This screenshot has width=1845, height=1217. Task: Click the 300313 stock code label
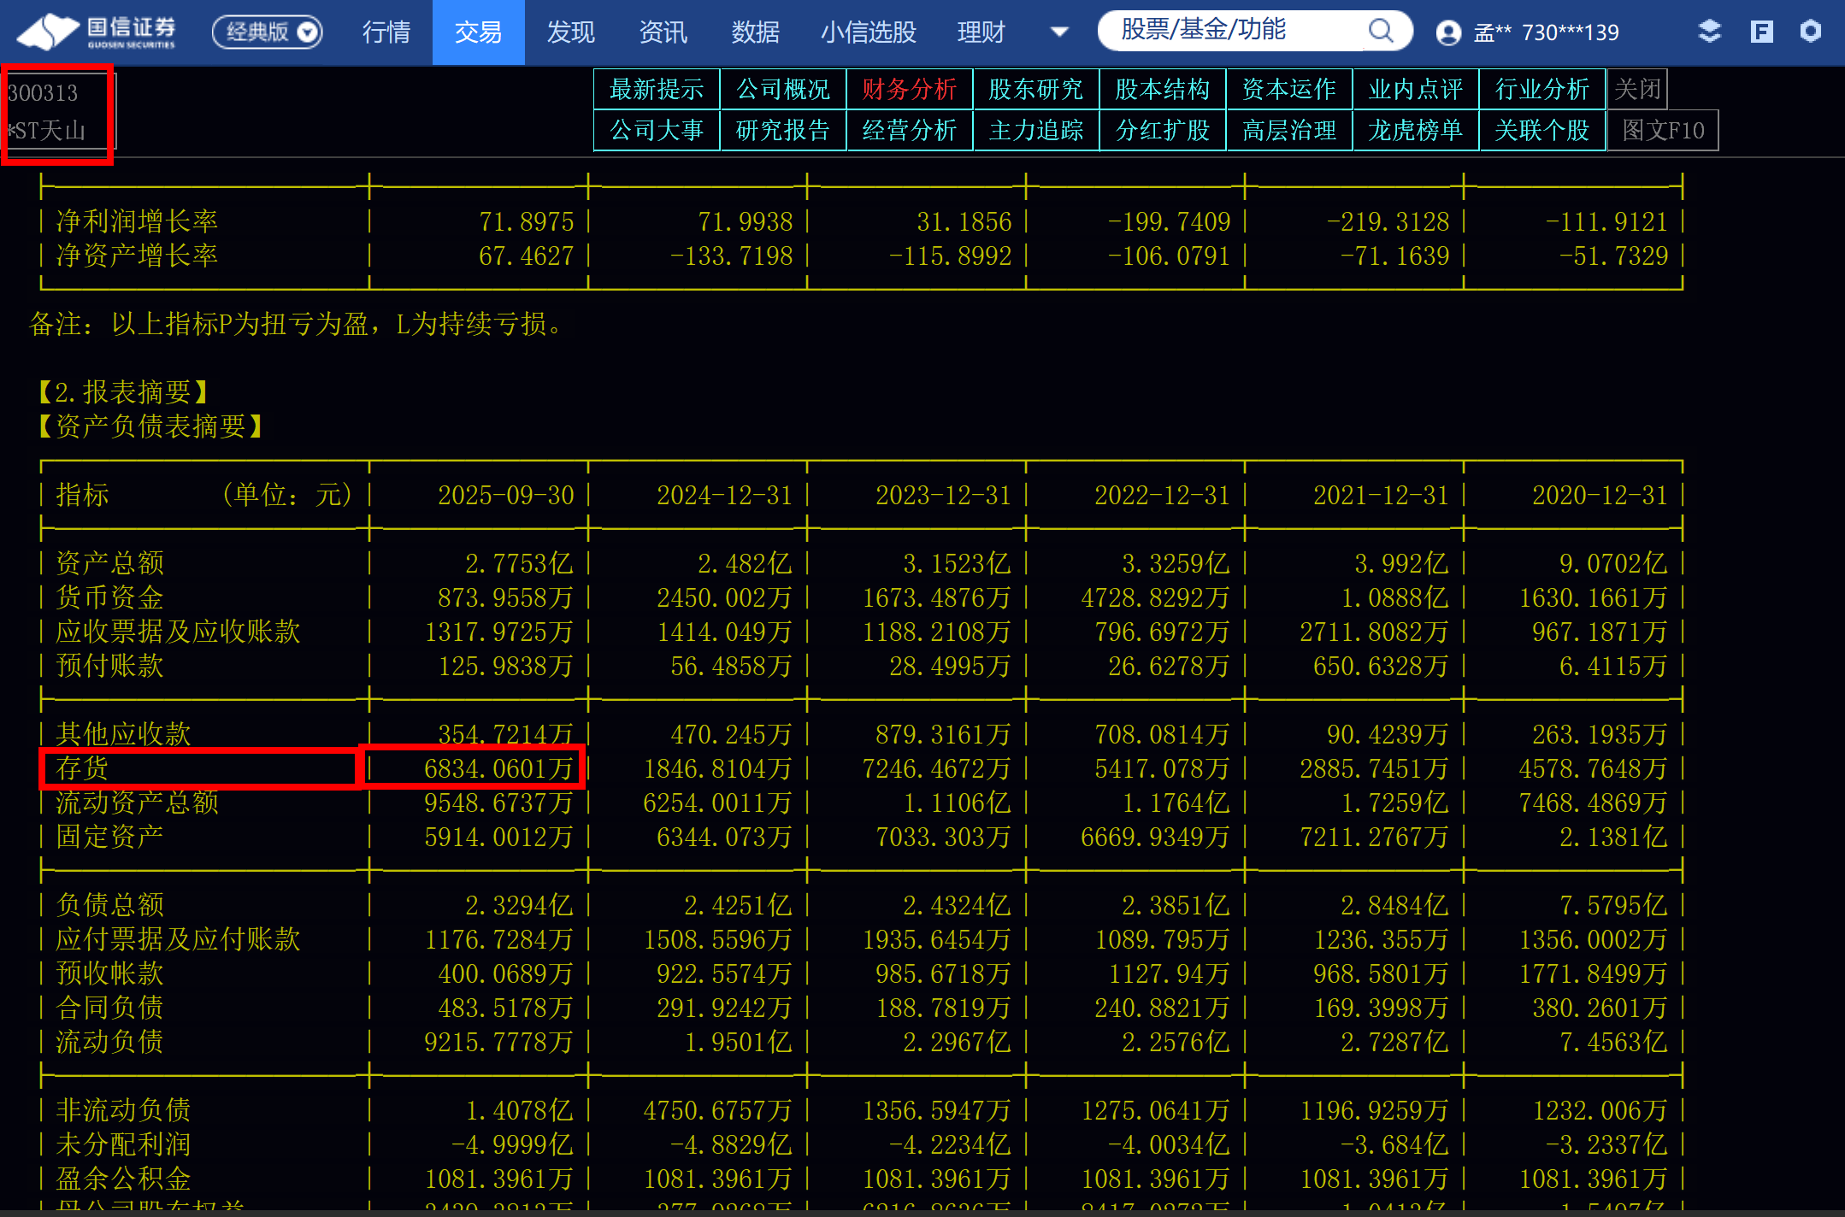pos(44,92)
